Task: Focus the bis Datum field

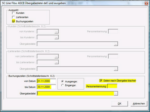Action: pos(46,87)
